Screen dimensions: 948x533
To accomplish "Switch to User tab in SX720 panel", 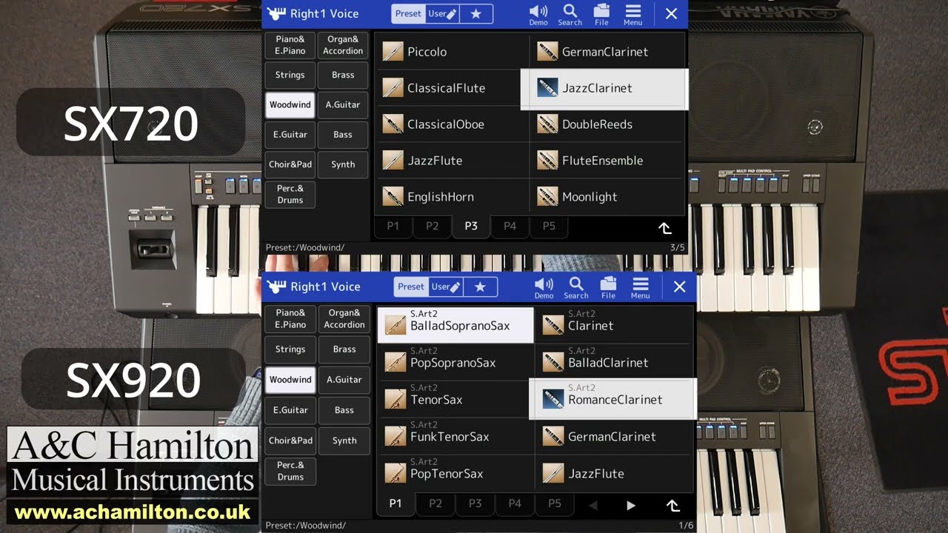I will tap(443, 13).
